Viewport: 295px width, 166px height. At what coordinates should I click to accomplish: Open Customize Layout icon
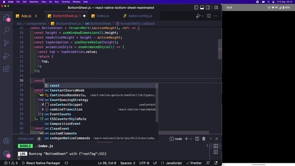pos(216,7)
